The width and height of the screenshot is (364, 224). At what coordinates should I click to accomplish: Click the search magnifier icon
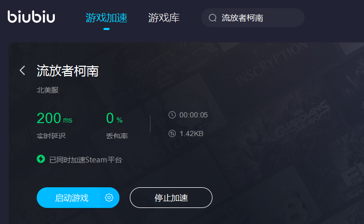213,18
